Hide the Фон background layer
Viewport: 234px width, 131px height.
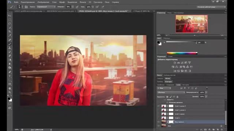[158, 126]
